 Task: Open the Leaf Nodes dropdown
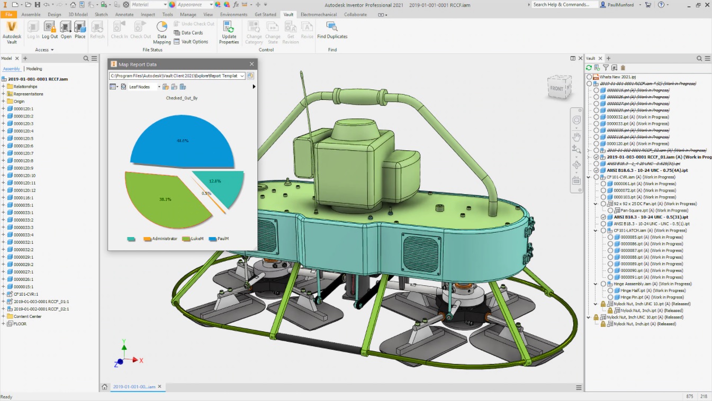coord(145,87)
